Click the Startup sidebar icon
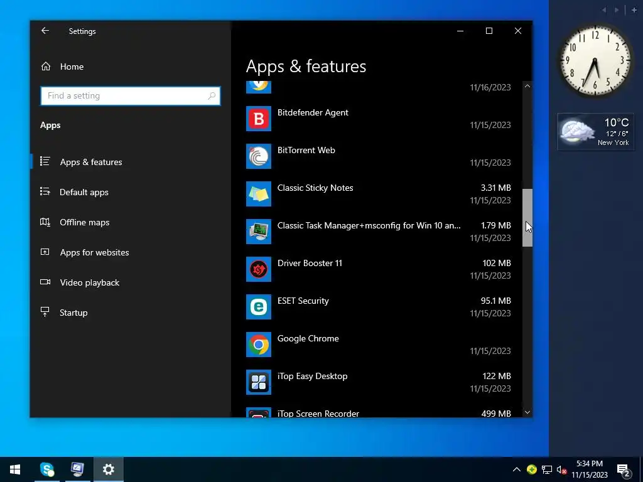Image resolution: width=643 pixels, height=482 pixels. pos(45,313)
